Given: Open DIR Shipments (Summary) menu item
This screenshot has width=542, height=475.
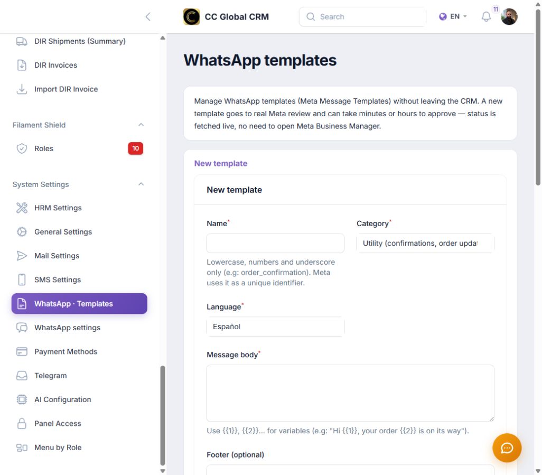Looking at the screenshot, I should tap(79, 42).
